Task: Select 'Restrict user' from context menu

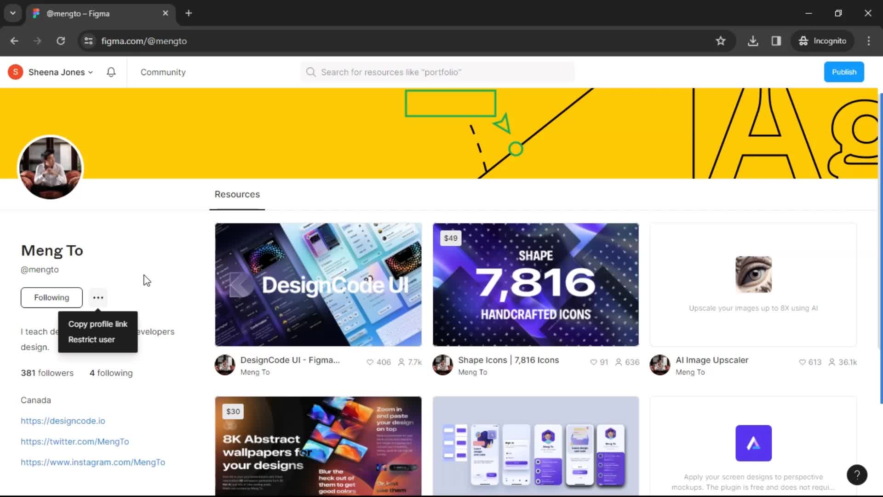Action: coord(92,339)
